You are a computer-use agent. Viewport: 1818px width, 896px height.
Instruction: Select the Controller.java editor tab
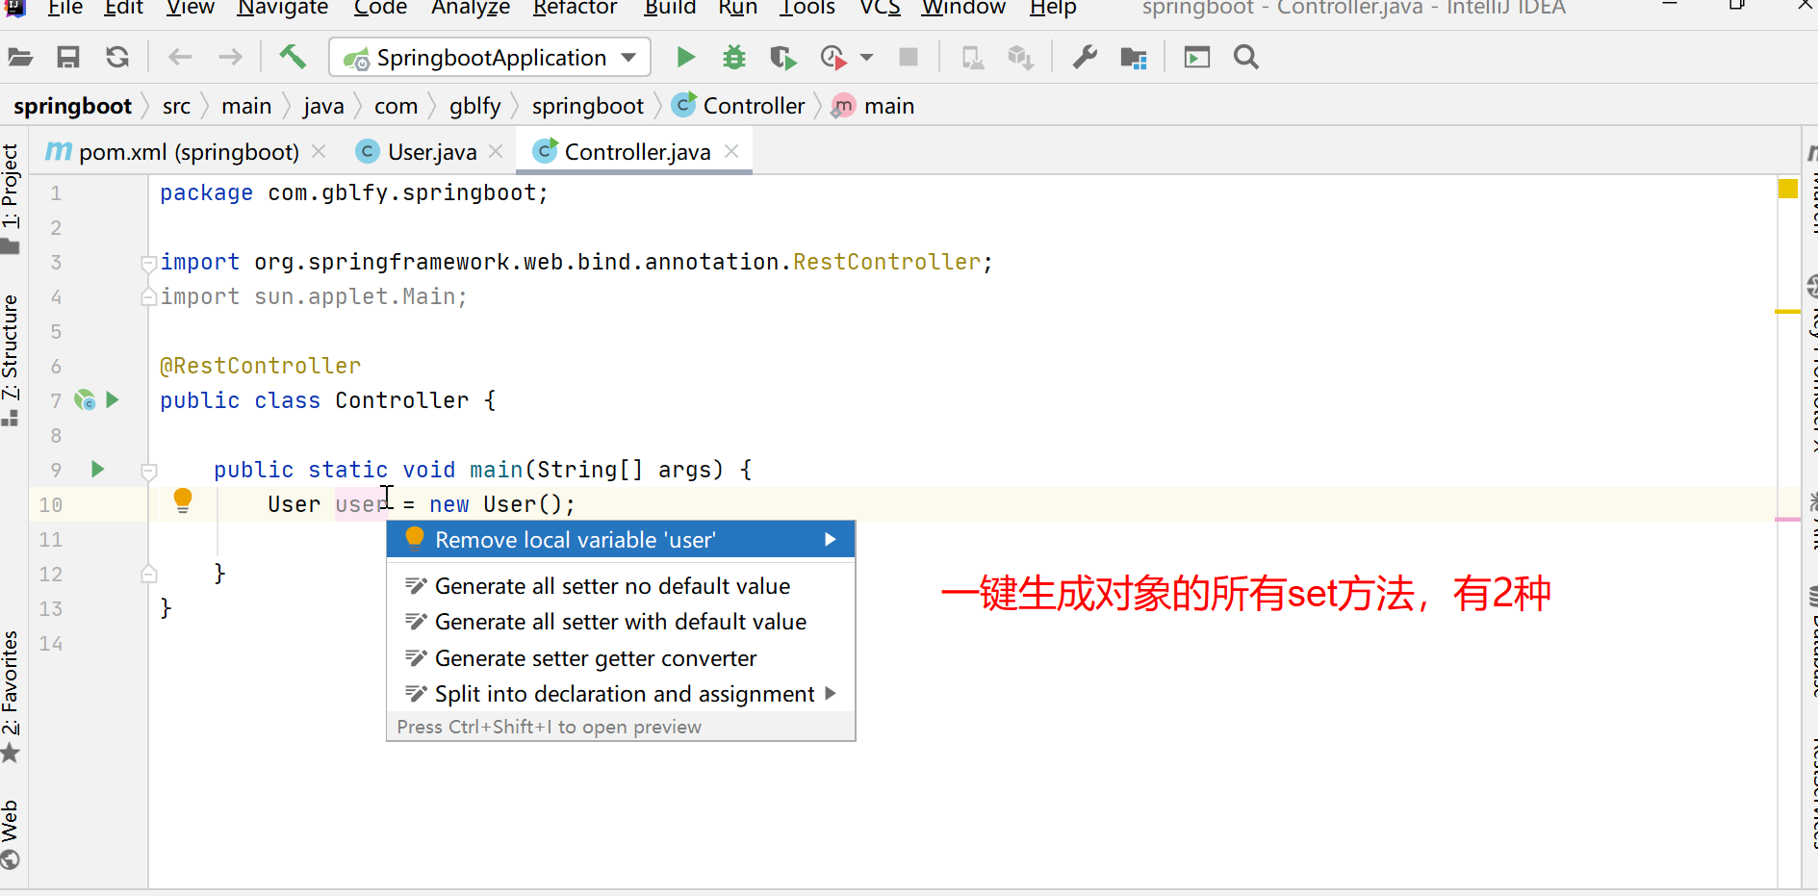tap(637, 152)
